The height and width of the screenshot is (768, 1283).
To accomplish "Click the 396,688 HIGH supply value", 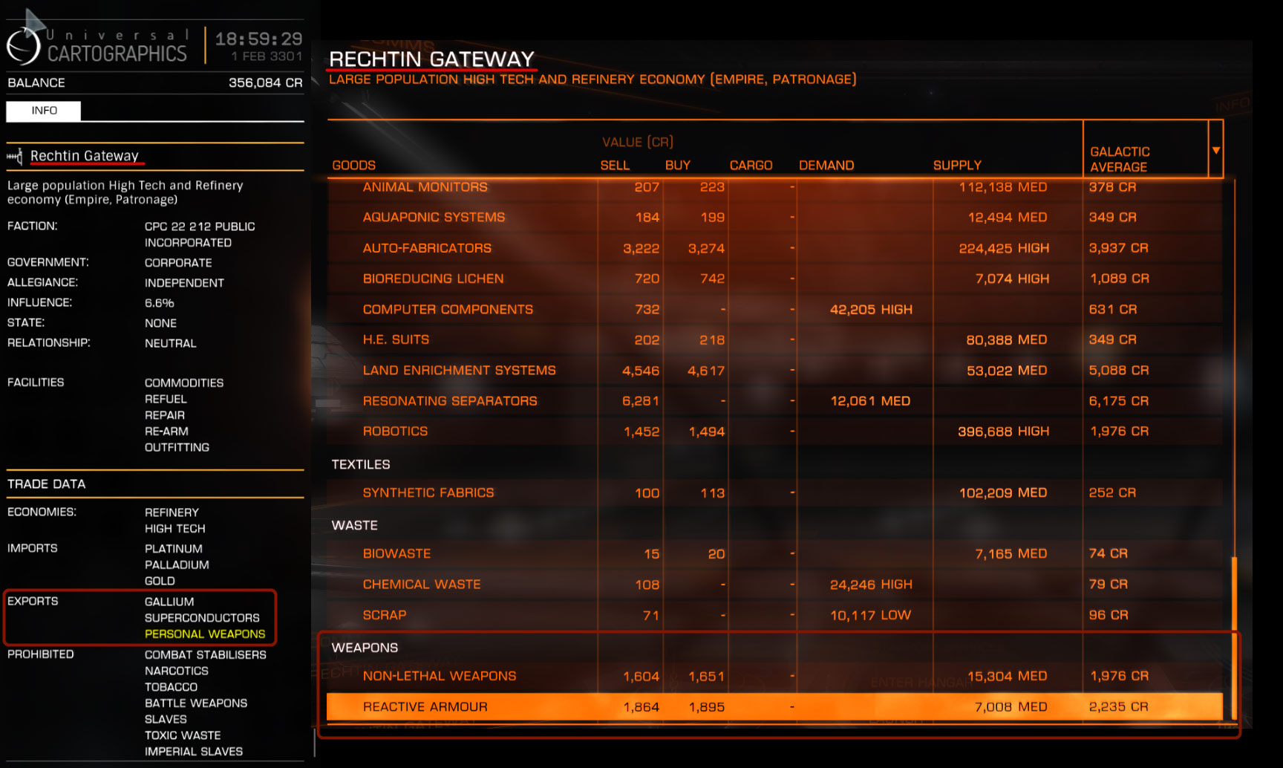I will 1003,432.
